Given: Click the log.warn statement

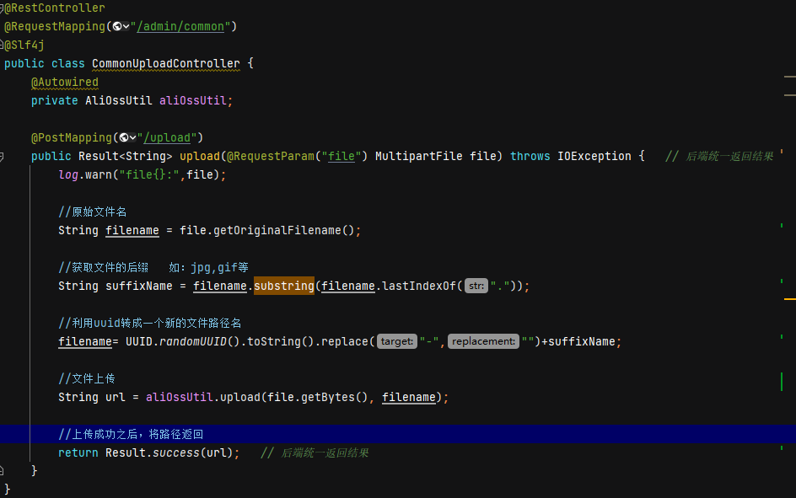Looking at the screenshot, I should point(143,174).
